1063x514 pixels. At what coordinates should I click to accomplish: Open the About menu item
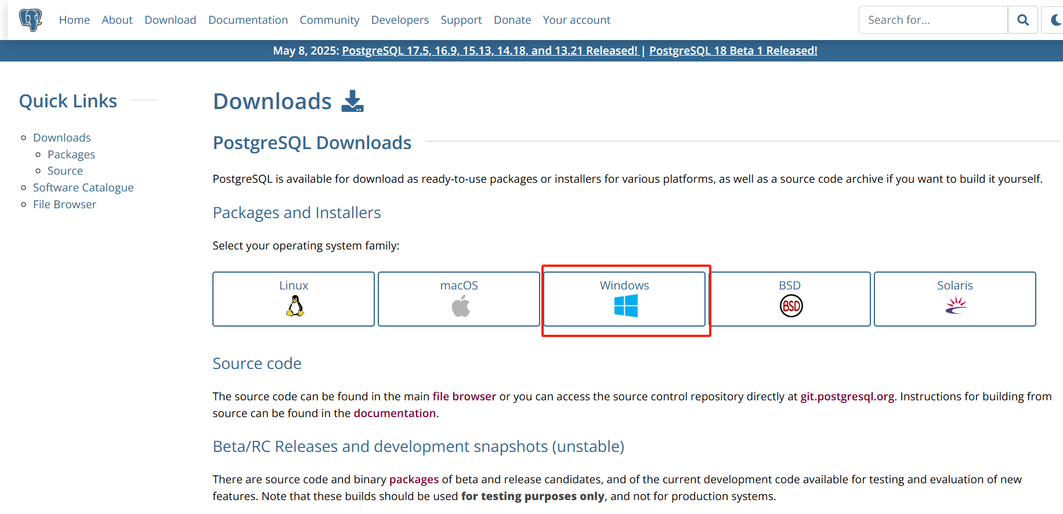click(117, 20)
